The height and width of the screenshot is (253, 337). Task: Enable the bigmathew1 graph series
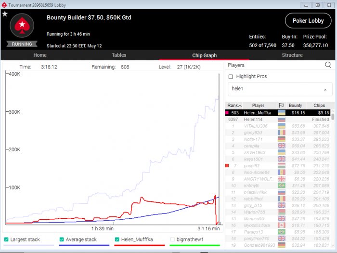[172, 240]
